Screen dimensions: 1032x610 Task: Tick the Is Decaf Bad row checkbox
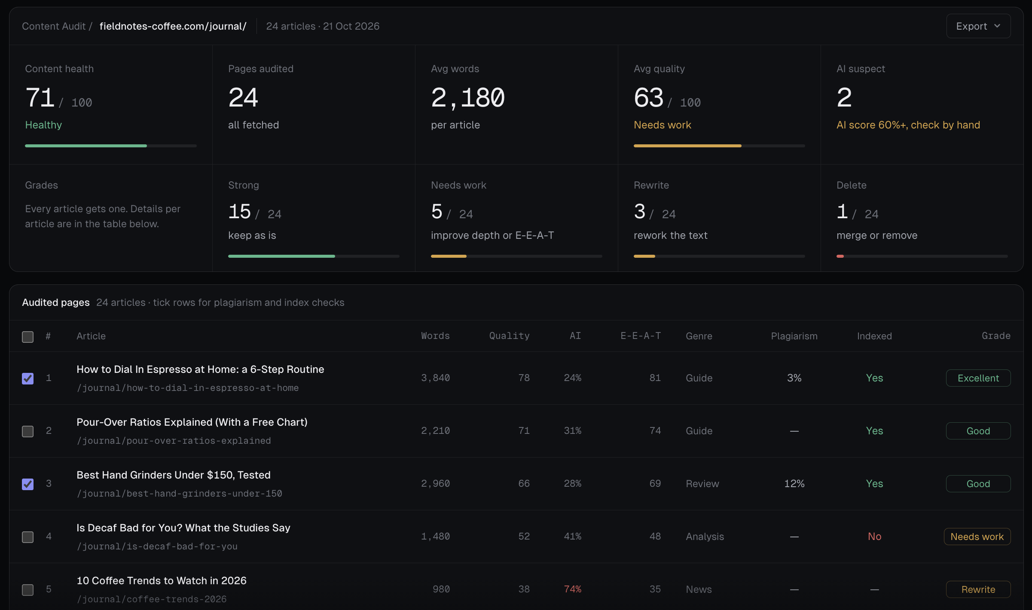point(28,537)
